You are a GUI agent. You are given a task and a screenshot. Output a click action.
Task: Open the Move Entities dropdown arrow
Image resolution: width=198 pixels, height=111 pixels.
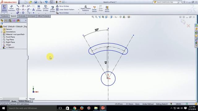click(x=78, y=13)
